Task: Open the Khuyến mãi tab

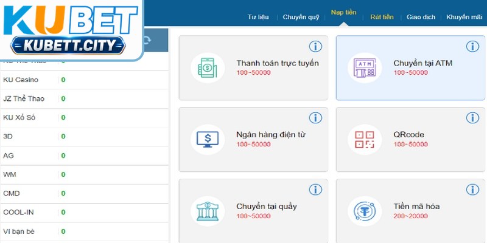Action: pos(464,17)
